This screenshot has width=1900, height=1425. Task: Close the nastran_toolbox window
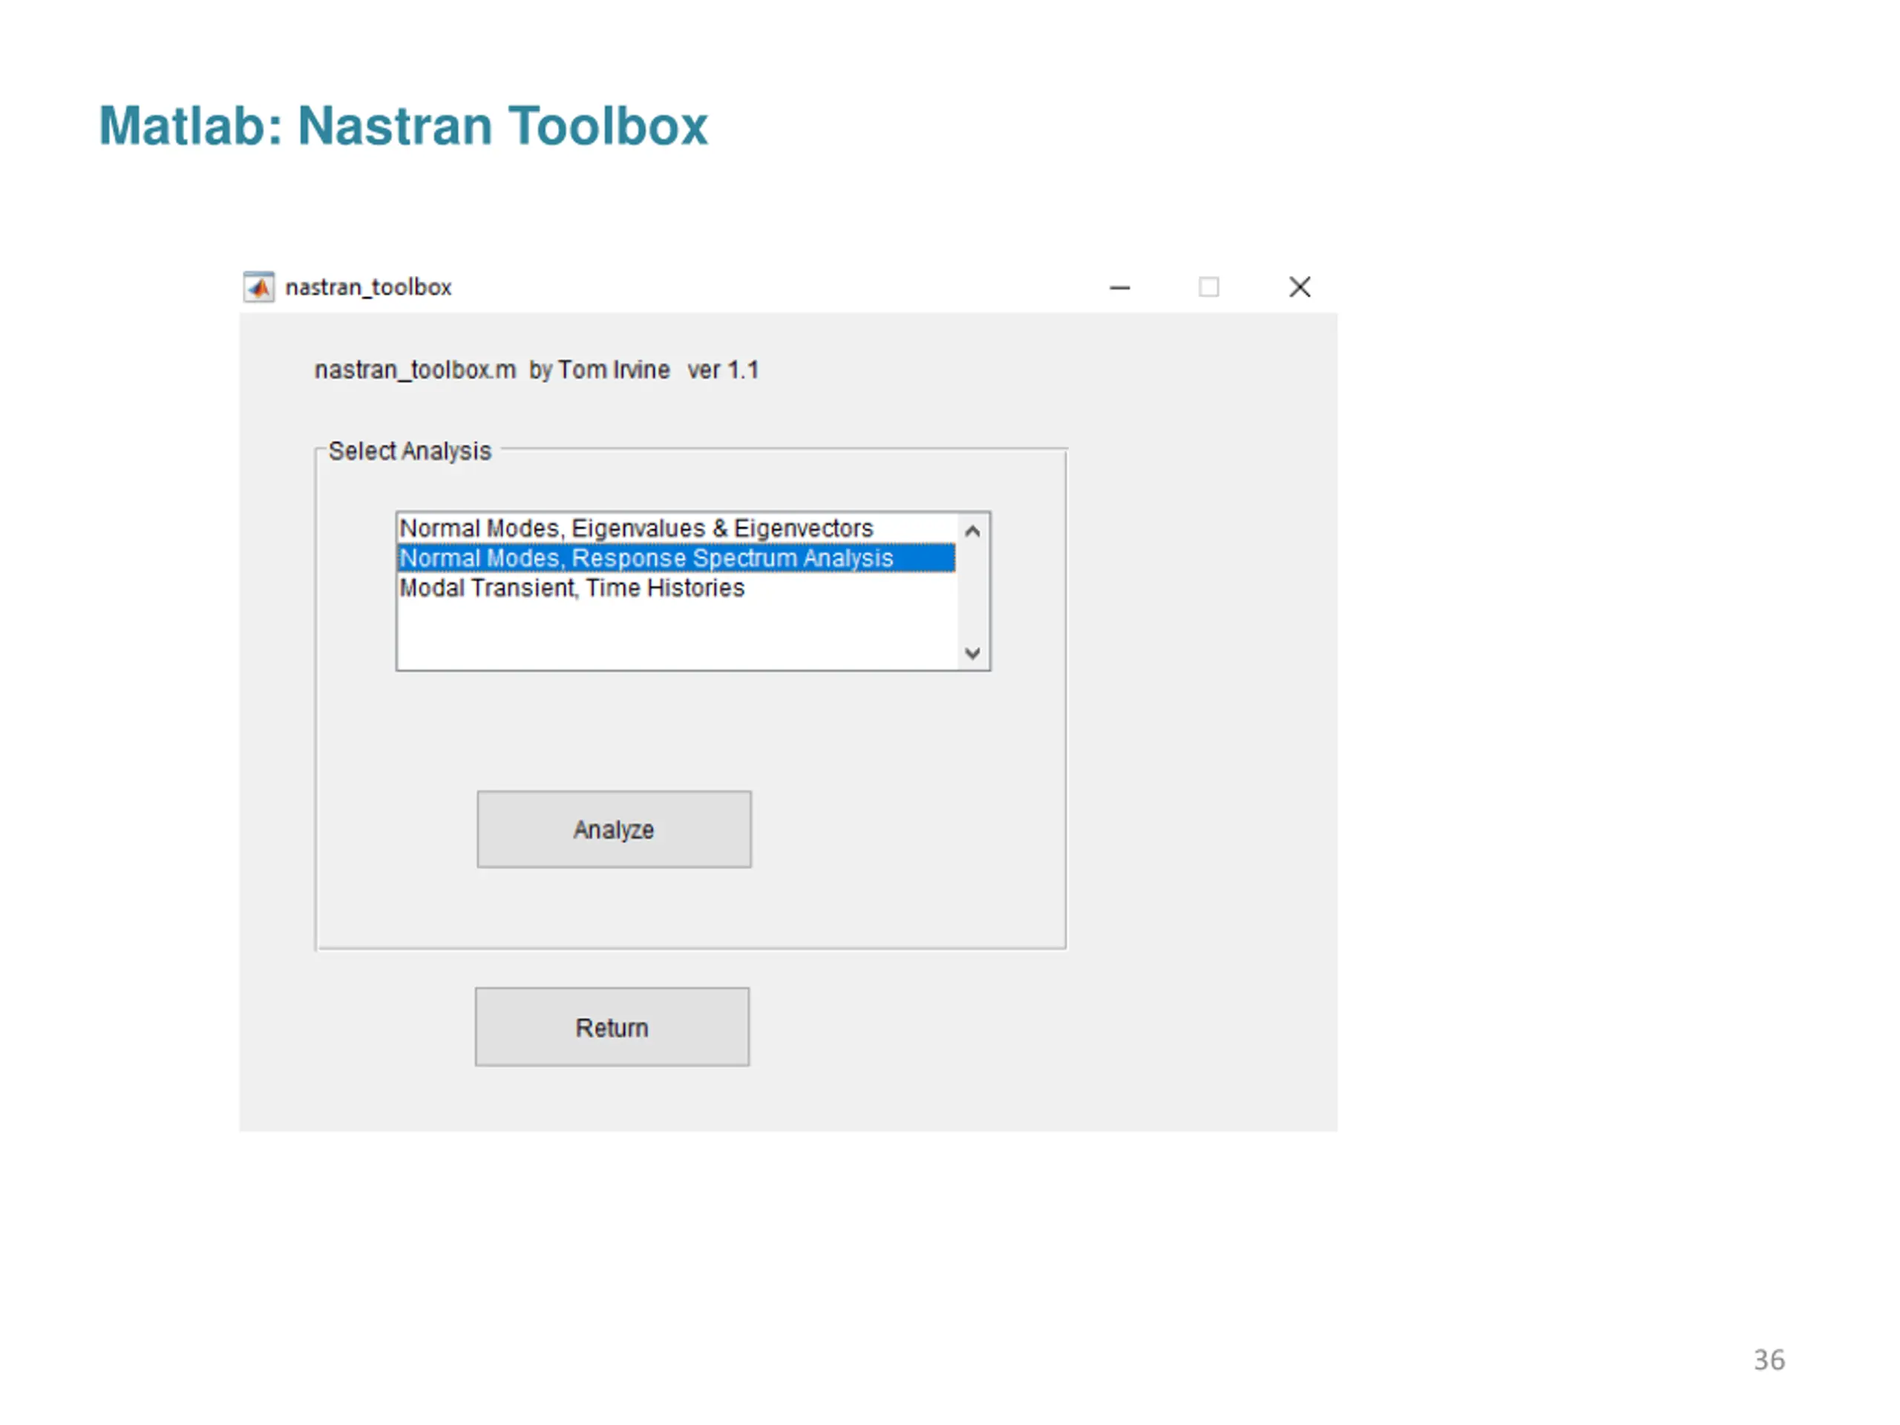point(1300,287)
